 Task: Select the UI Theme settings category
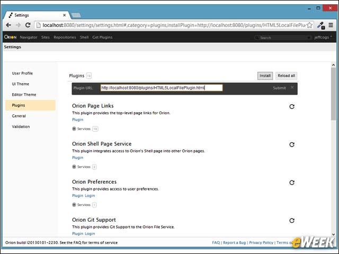[x=30, y=84]
